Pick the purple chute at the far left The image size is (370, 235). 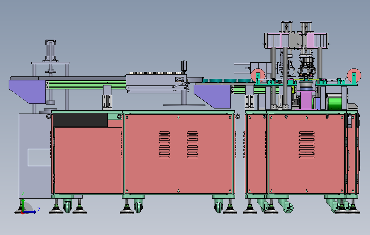(x=27, y=92)
